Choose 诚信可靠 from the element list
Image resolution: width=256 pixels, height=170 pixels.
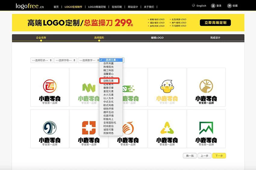tap(111, 130)
